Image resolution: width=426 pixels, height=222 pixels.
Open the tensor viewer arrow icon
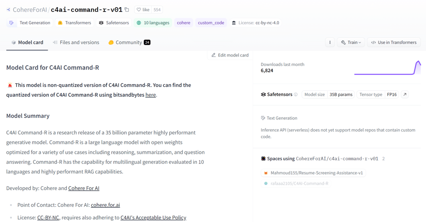pos(405,95)
